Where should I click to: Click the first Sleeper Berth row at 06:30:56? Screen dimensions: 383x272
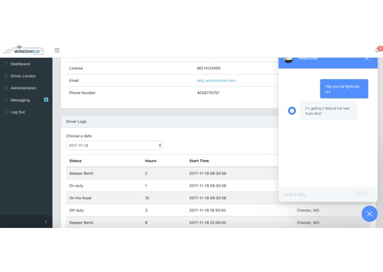pyautogui.click(x=172, y=173)
